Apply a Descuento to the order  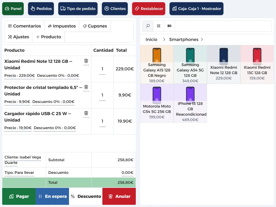tap(86, 196)
